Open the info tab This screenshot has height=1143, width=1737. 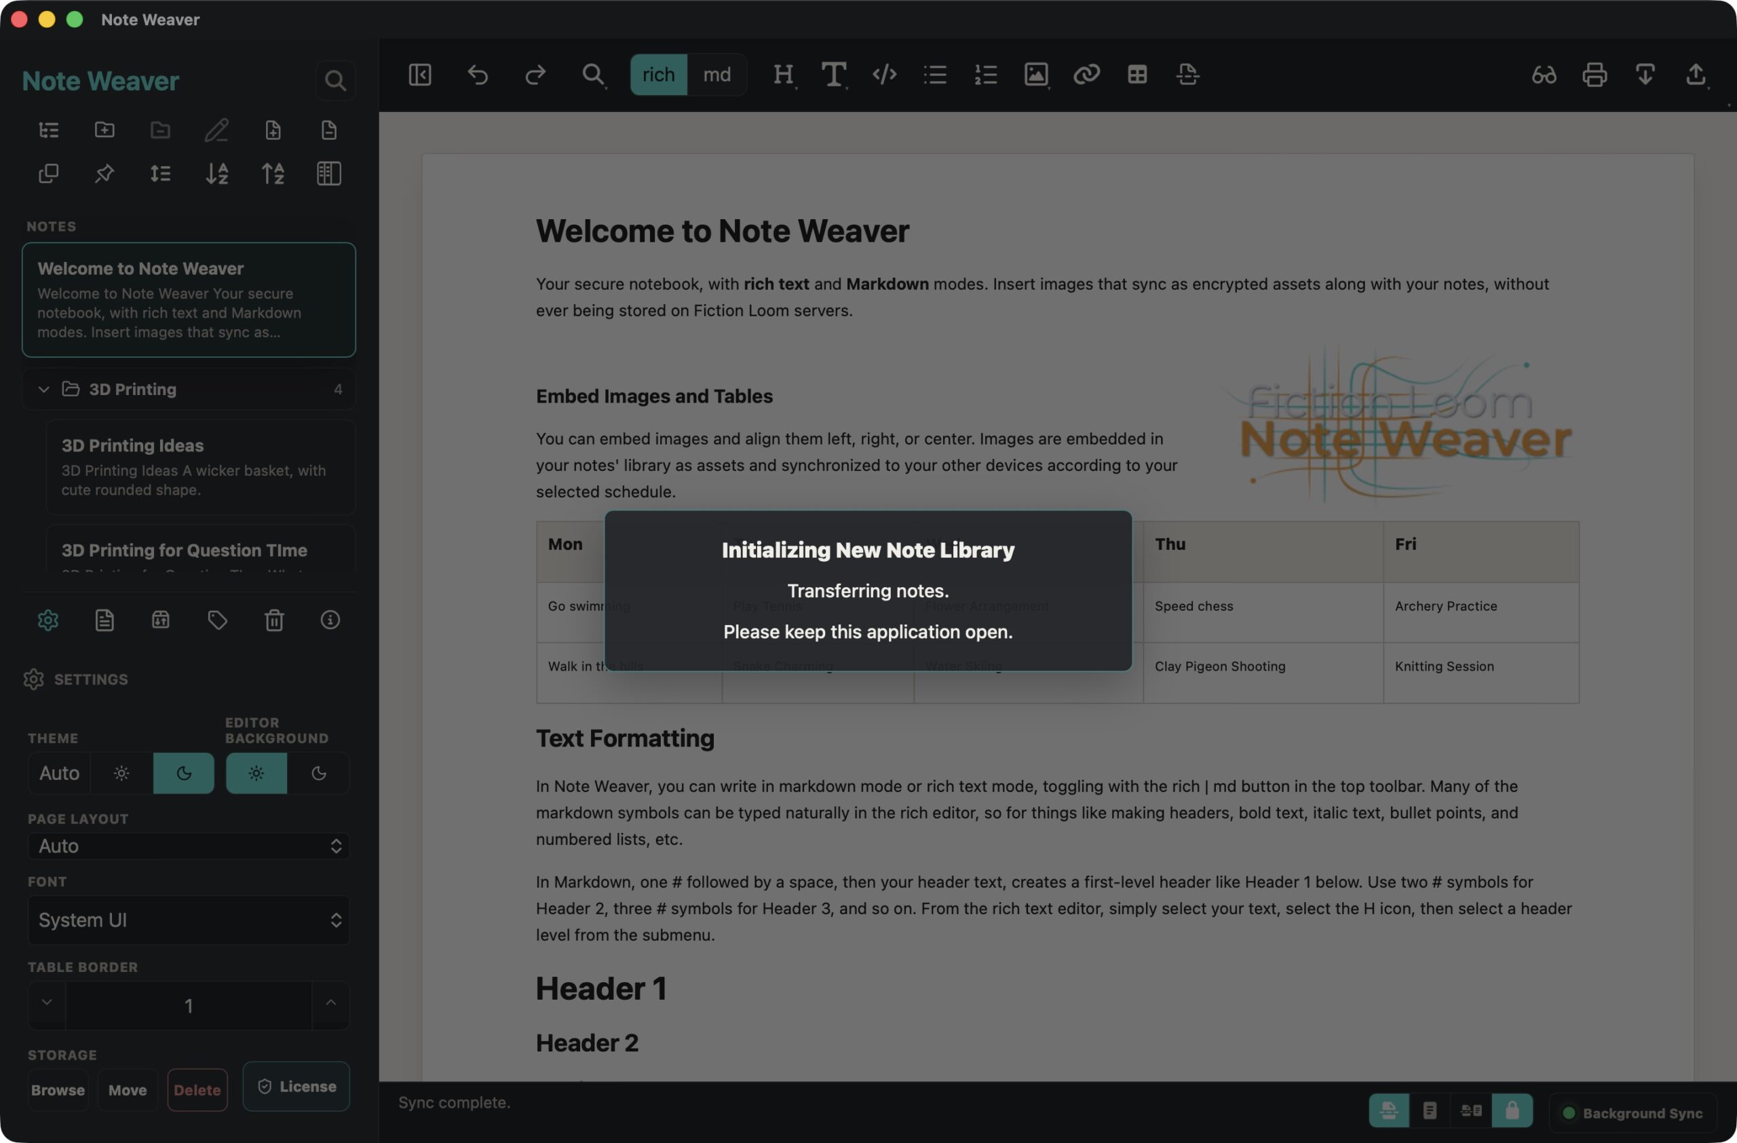330,620
